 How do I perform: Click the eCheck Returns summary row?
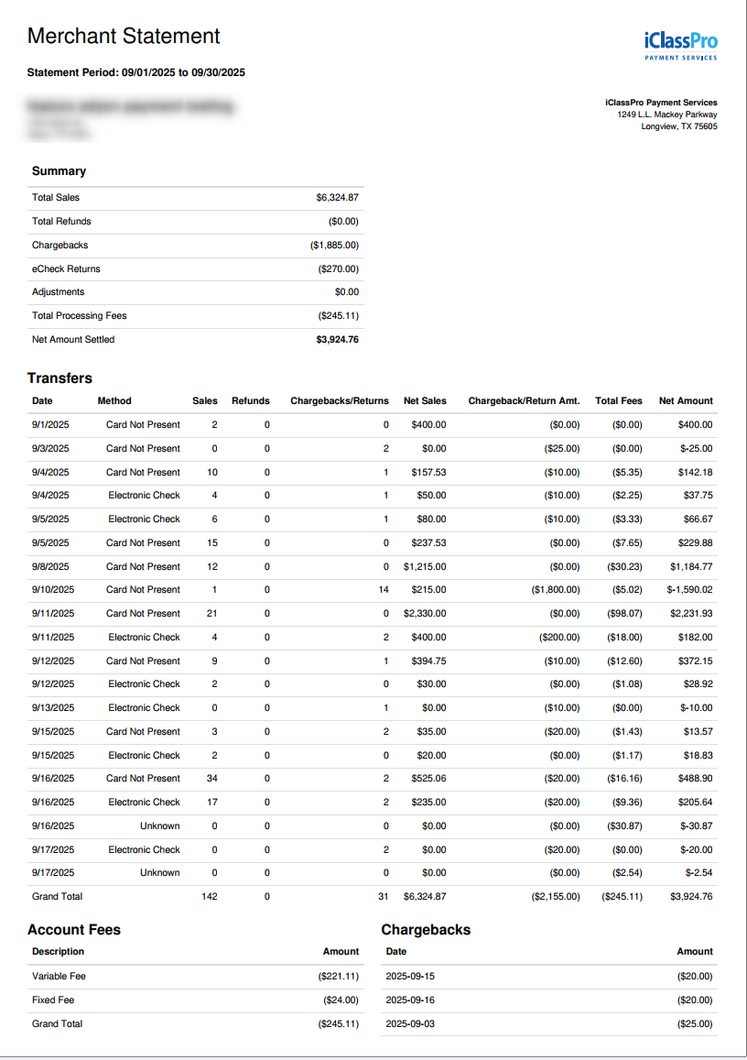(x=196, y=269)
